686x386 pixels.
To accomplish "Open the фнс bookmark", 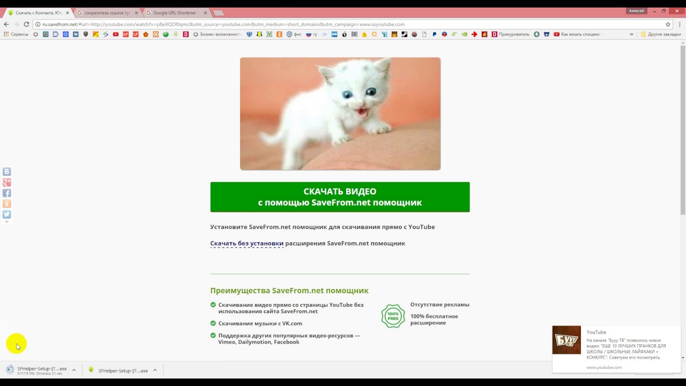I will coord(294,34).
